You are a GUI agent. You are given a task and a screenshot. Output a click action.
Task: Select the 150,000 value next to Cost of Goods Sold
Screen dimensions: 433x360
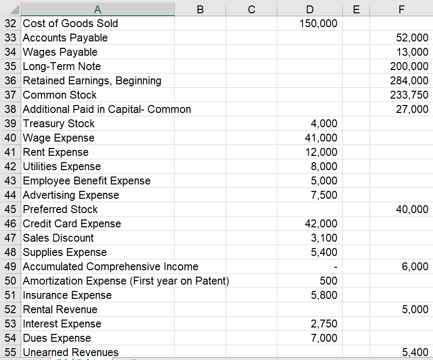coord(309,23)
